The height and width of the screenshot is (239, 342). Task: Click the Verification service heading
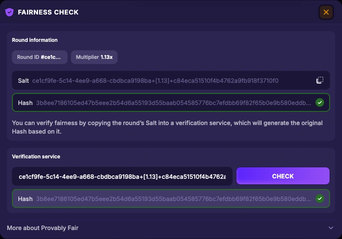pos(36,157)
